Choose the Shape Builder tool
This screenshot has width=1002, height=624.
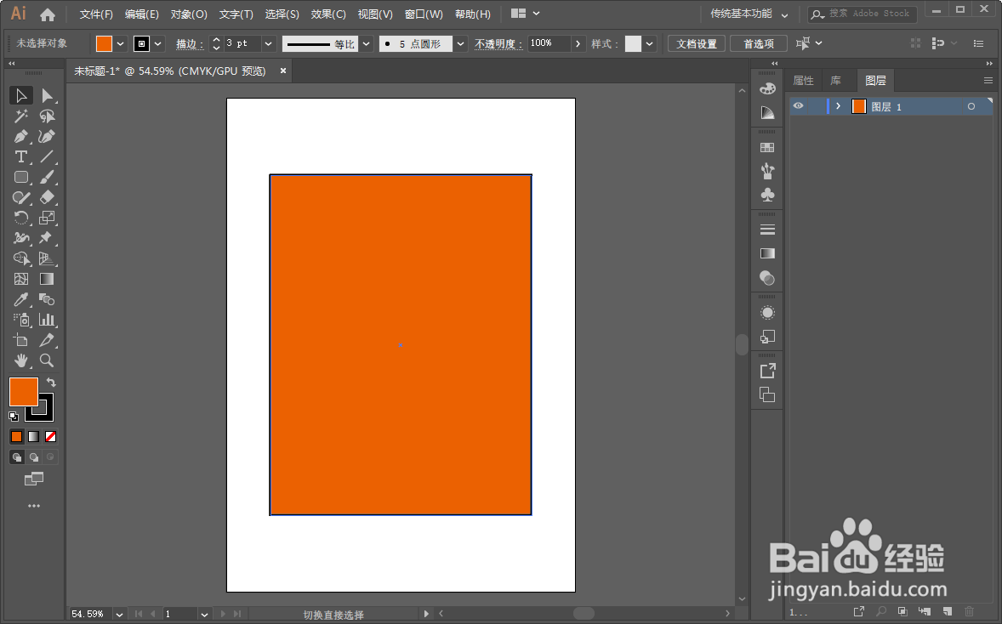pos(21,258)
